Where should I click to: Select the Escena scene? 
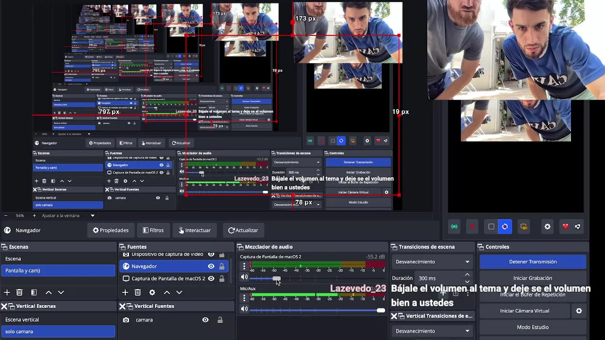58,259
